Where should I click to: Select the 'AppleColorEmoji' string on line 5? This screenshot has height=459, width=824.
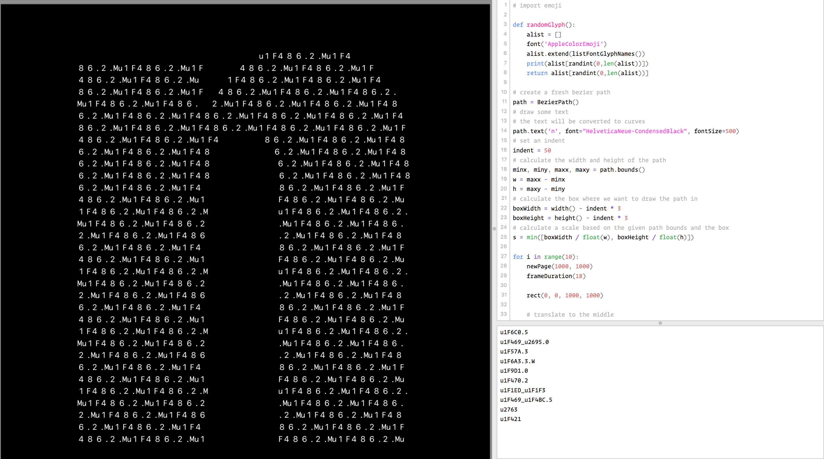574,44
